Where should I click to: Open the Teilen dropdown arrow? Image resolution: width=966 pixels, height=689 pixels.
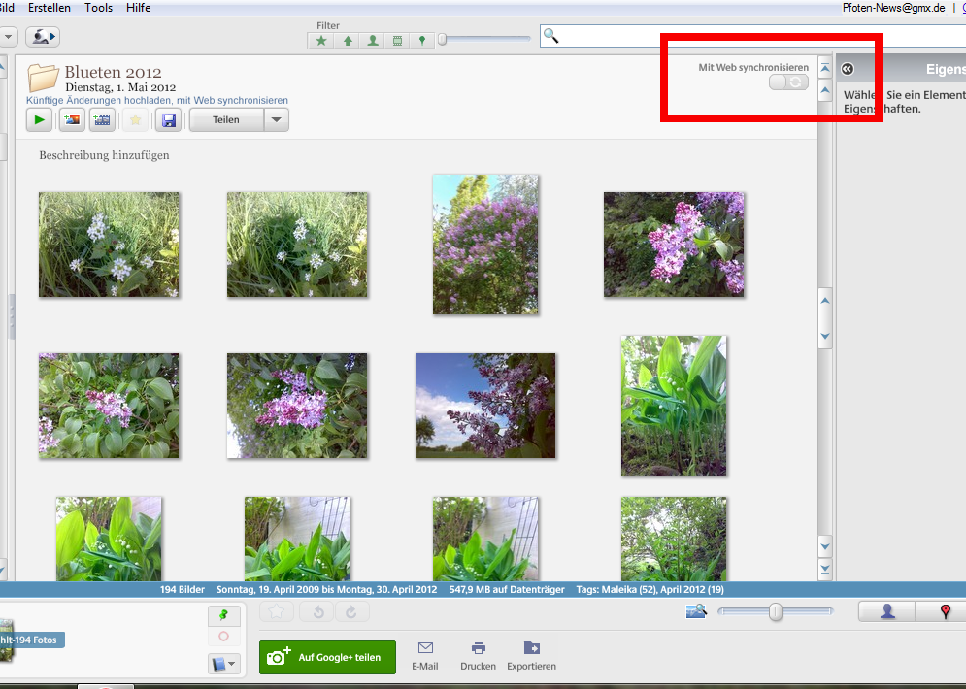point(277,120)
